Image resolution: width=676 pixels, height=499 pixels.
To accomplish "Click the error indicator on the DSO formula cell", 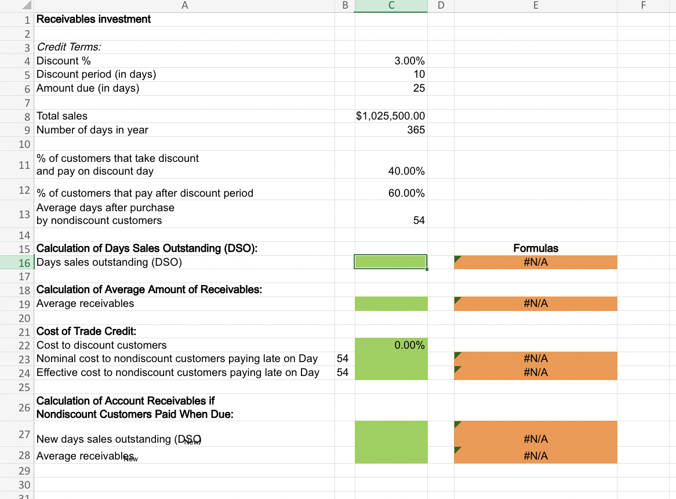I will (x=457, y=258).
